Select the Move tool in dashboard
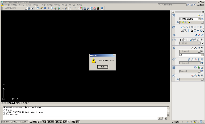The width and height of the screenshot is (205, 124). (198, 30)
